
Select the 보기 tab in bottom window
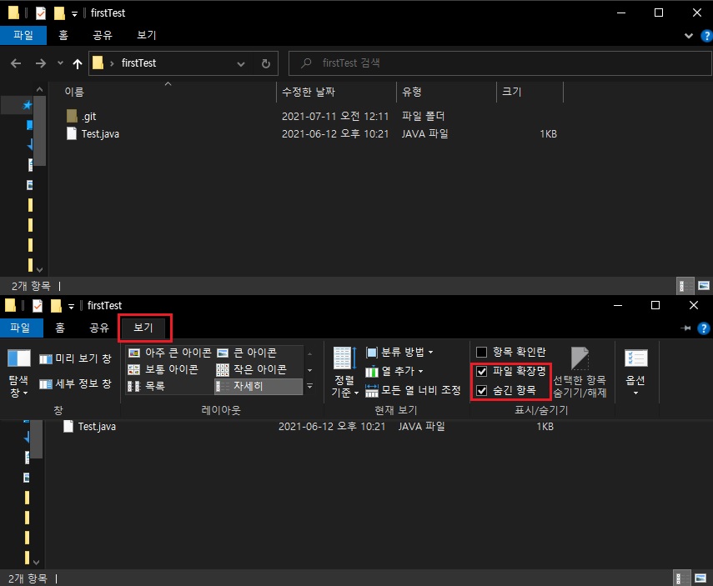click(143, 328)
